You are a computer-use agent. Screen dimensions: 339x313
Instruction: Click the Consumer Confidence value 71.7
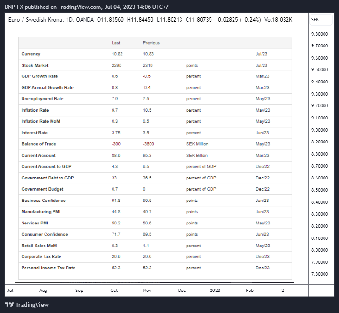coord(116,234)
